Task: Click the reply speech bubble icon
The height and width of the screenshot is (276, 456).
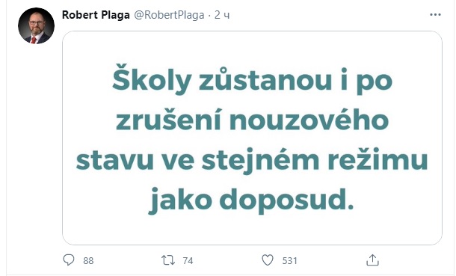Action: pyautogui.click(x=69, y=260)
